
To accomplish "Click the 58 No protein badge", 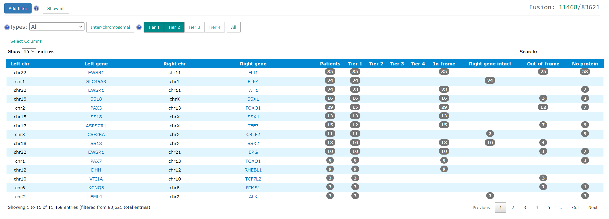I will point(585,72).
